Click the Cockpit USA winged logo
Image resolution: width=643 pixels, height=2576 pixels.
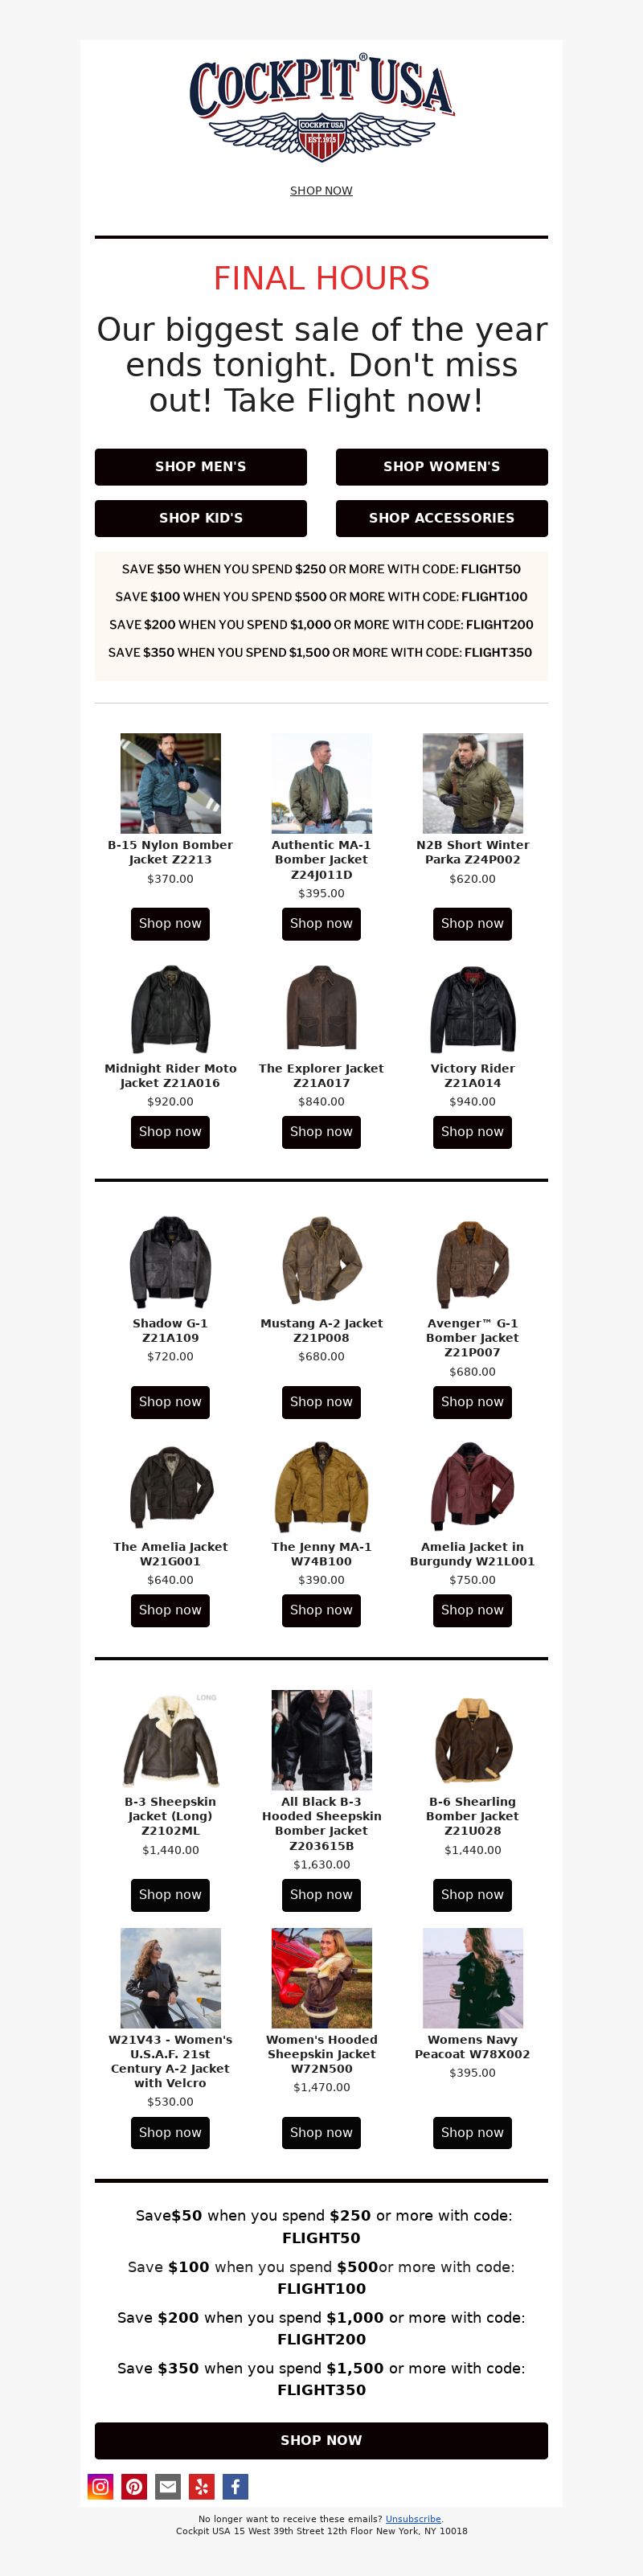(321, 108)
